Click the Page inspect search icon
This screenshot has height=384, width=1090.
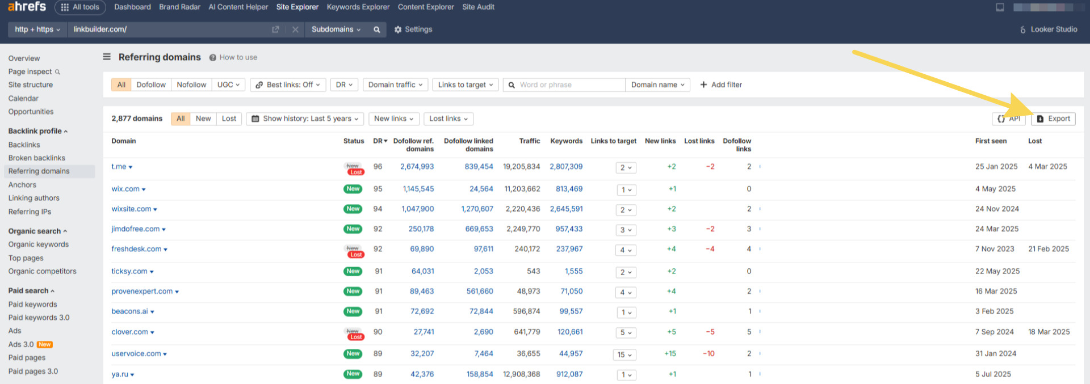click(57, 72)
